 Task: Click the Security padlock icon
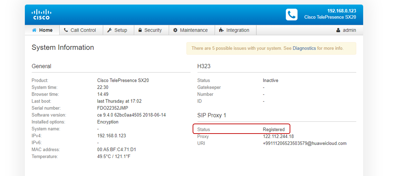tap(140, 30)
